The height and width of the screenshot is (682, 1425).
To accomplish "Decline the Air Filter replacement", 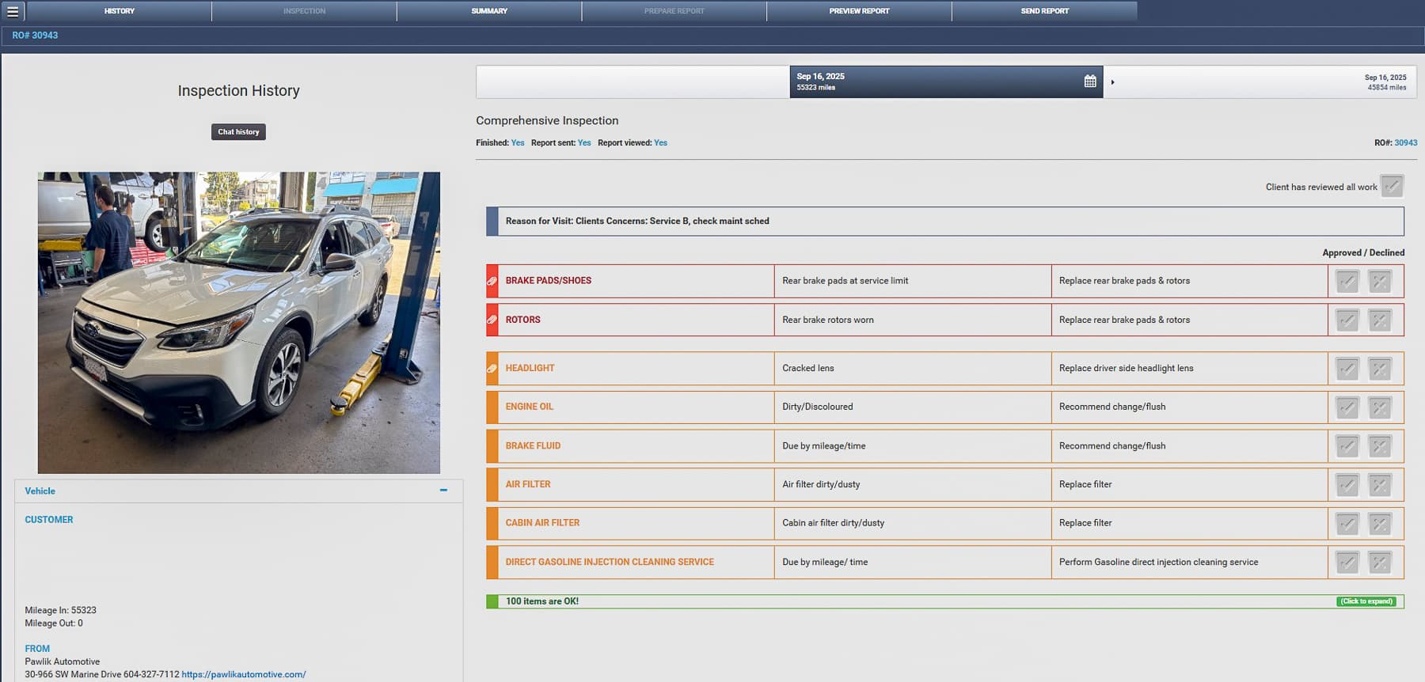I will tap(1379, 485).
